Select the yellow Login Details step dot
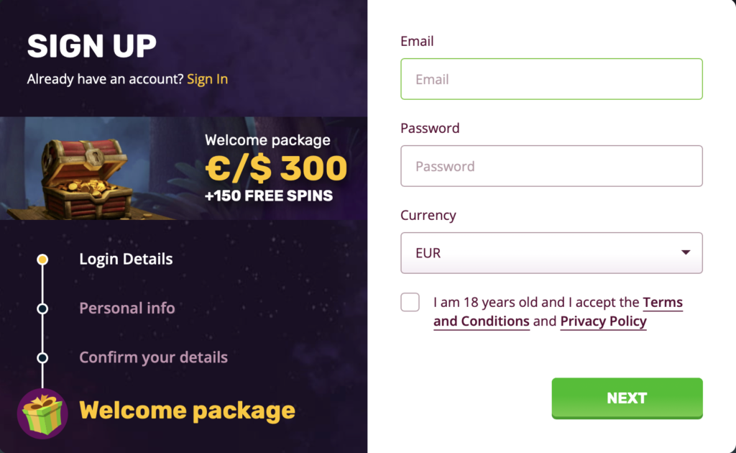 click(42, 259)
